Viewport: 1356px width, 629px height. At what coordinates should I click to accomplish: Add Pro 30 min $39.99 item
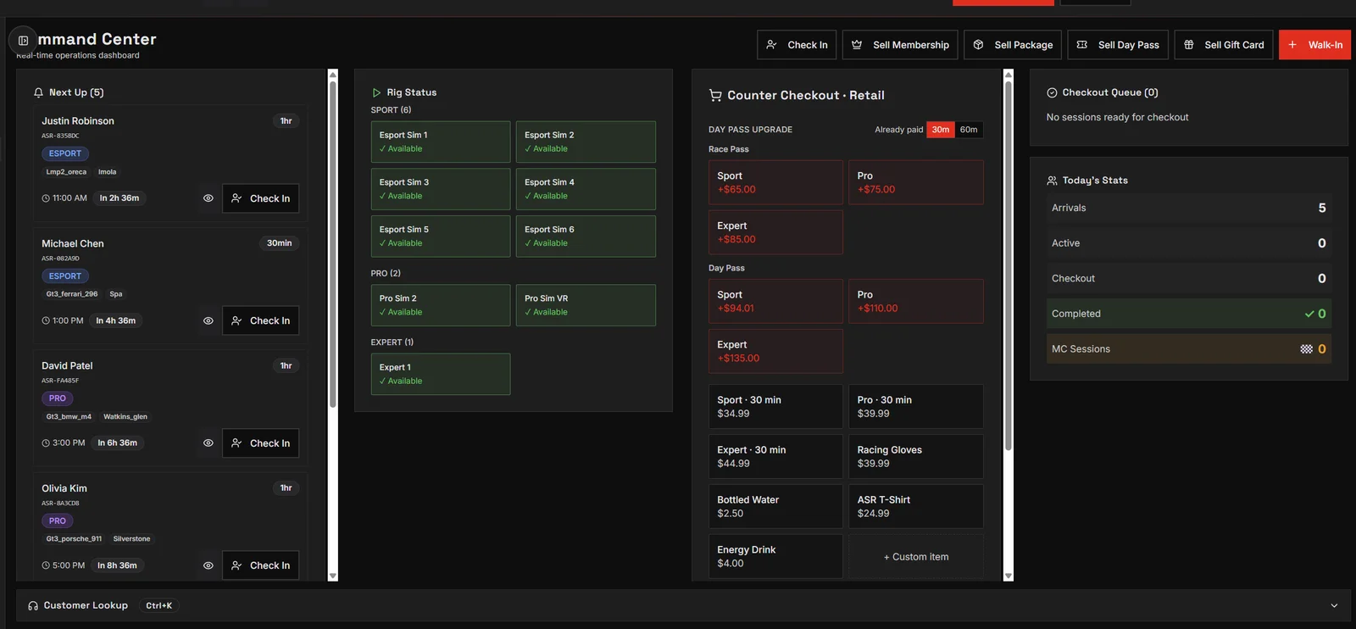click(x=916, y=407)
